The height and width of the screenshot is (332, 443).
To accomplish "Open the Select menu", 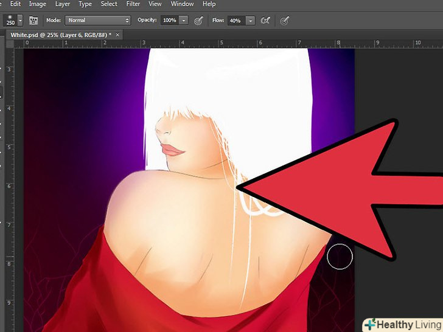I will click(109, 4).
